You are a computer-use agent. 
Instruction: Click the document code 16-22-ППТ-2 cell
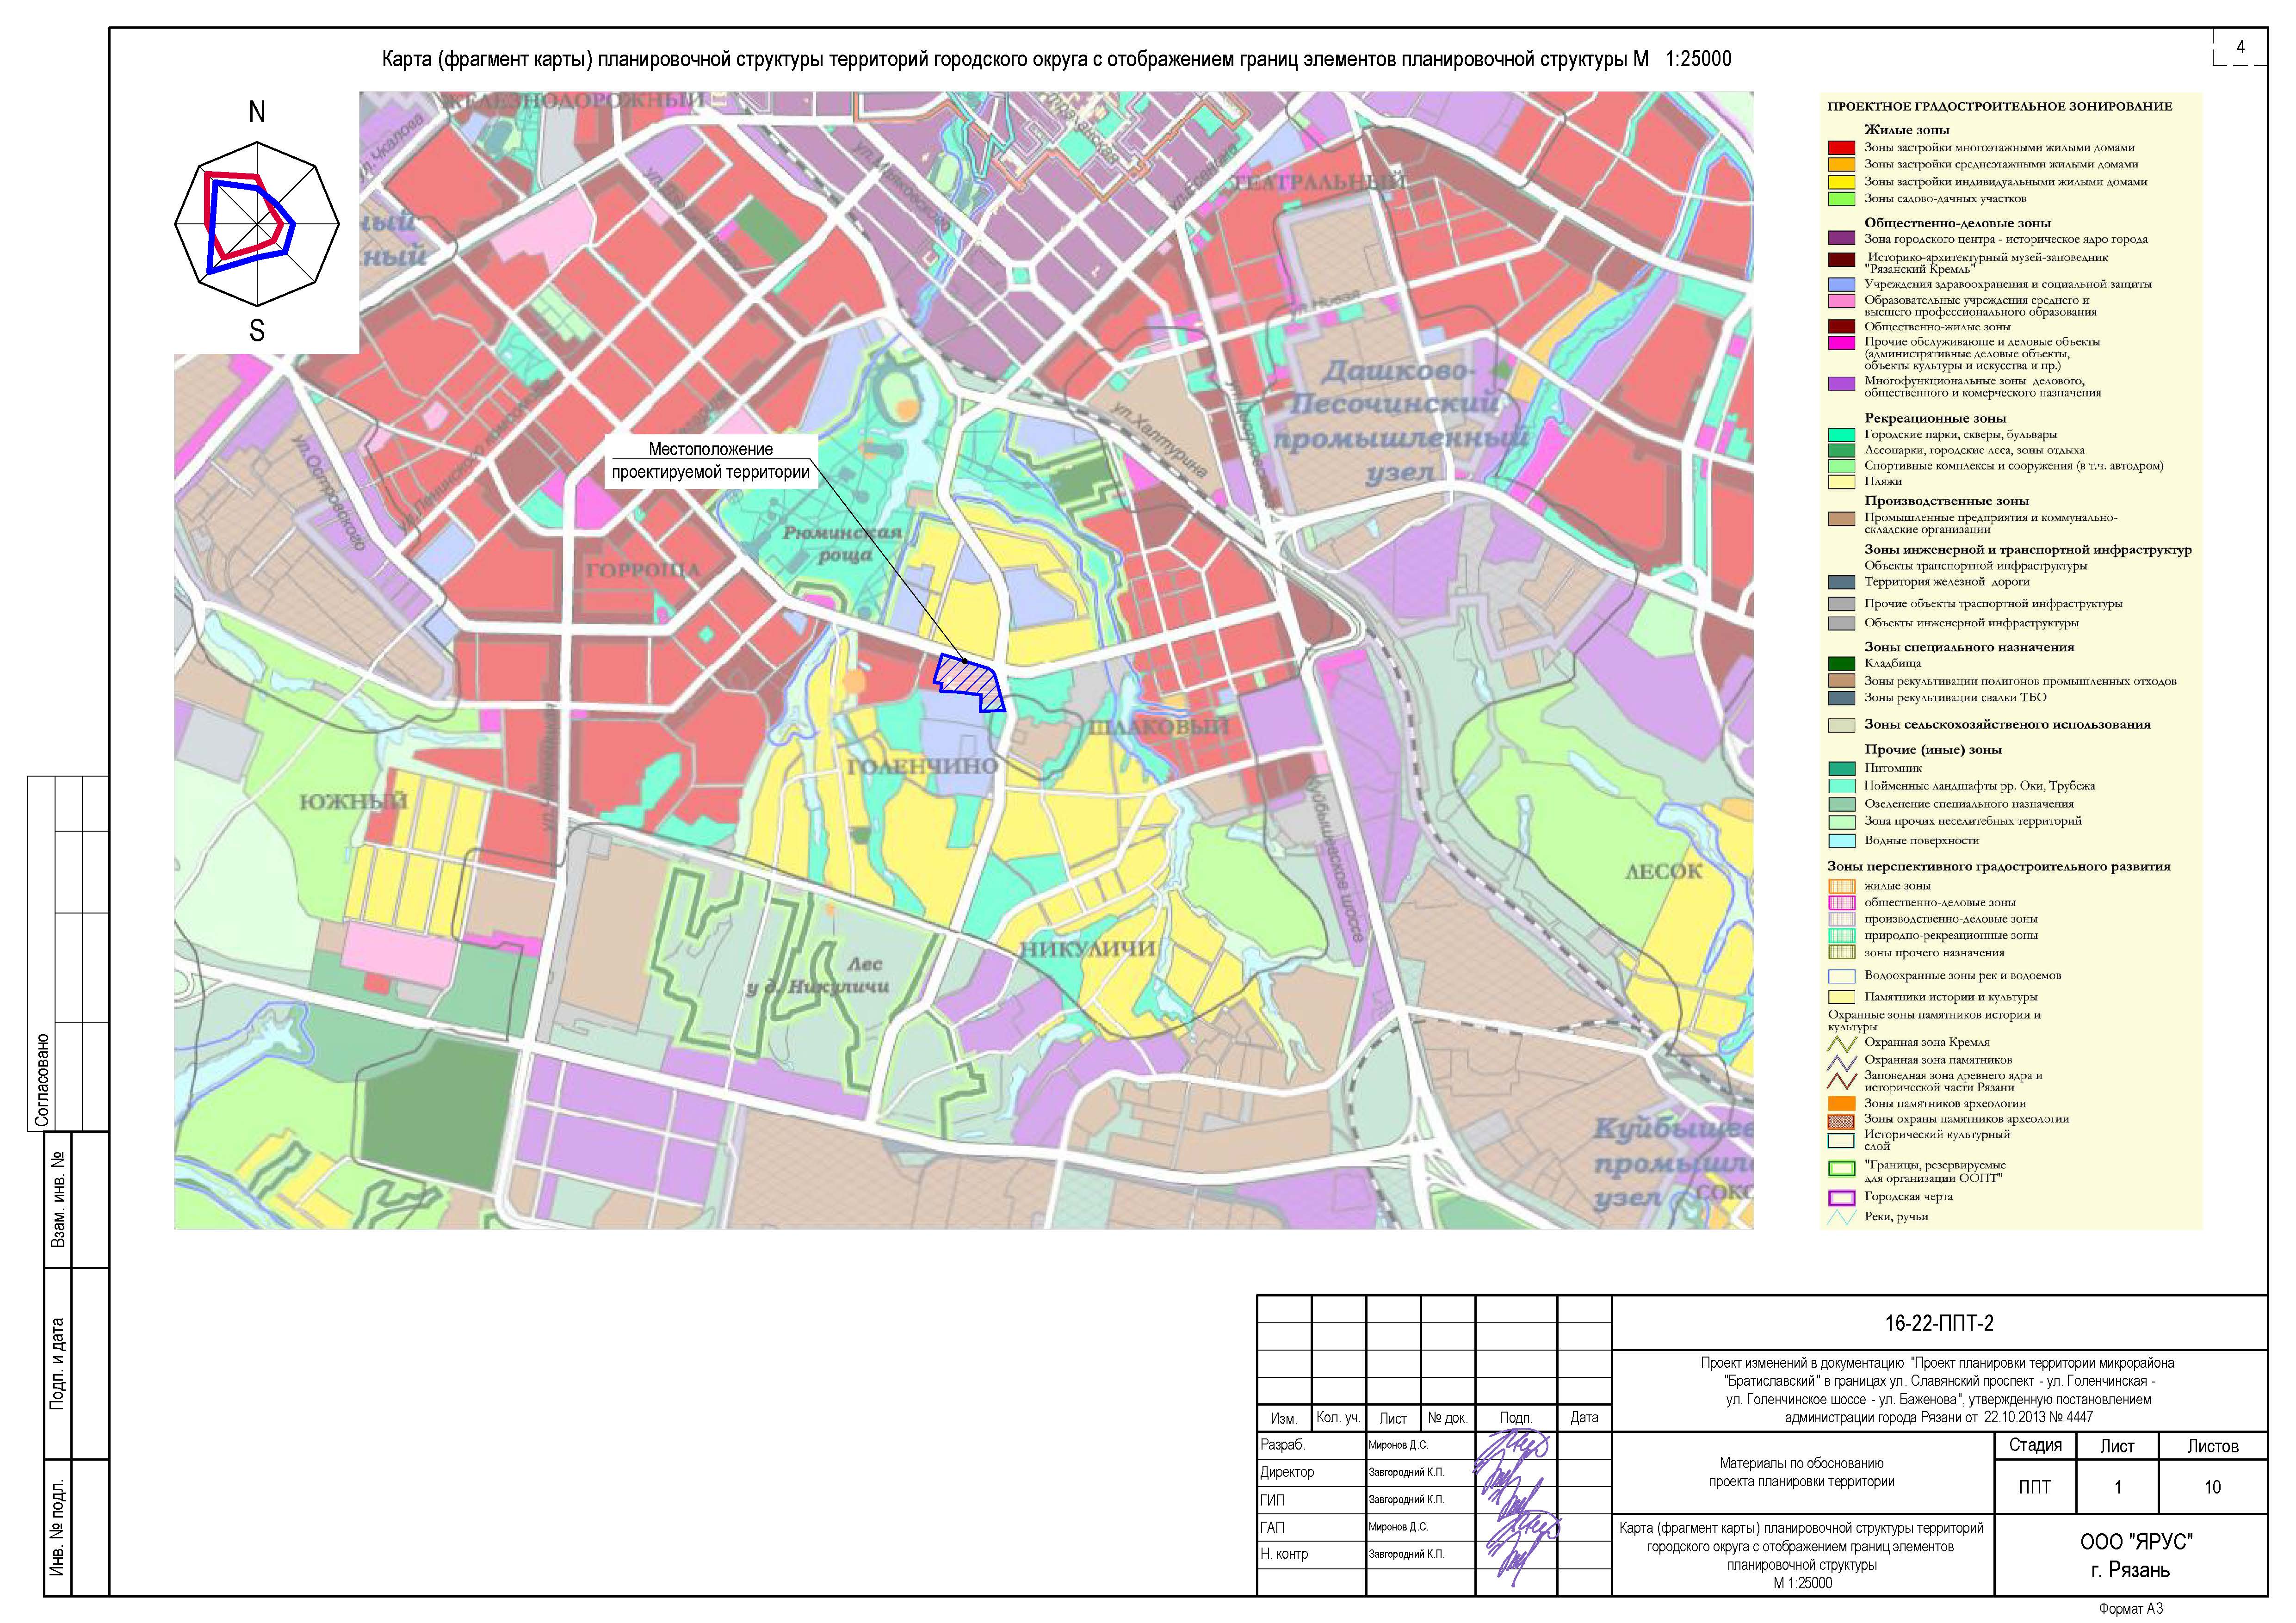pyautogui.click(x=1939, y=1323)
